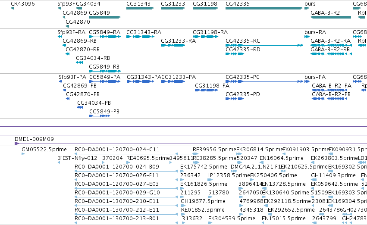The width and height of the screenshot is (367, 225).
Task: Select the Sfp93F-PA protein label
Action: [x=72, y=77]
